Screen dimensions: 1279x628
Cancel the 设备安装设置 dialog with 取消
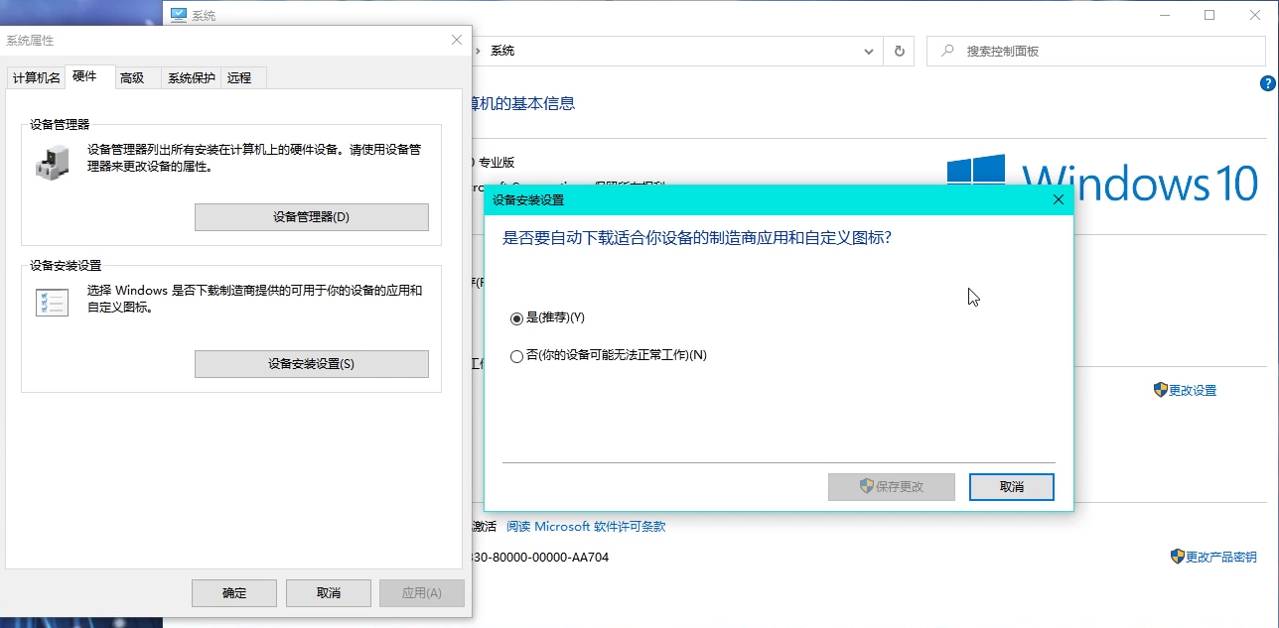[x=1012, y=487]
